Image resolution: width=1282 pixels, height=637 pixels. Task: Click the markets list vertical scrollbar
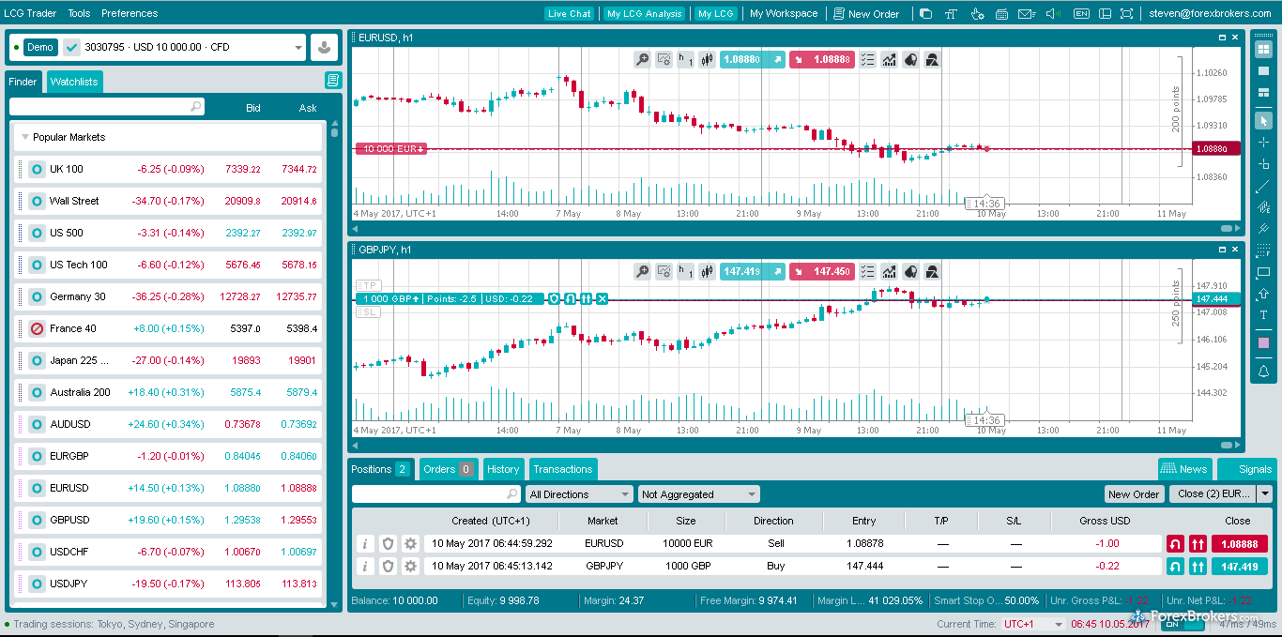point(335,131)
